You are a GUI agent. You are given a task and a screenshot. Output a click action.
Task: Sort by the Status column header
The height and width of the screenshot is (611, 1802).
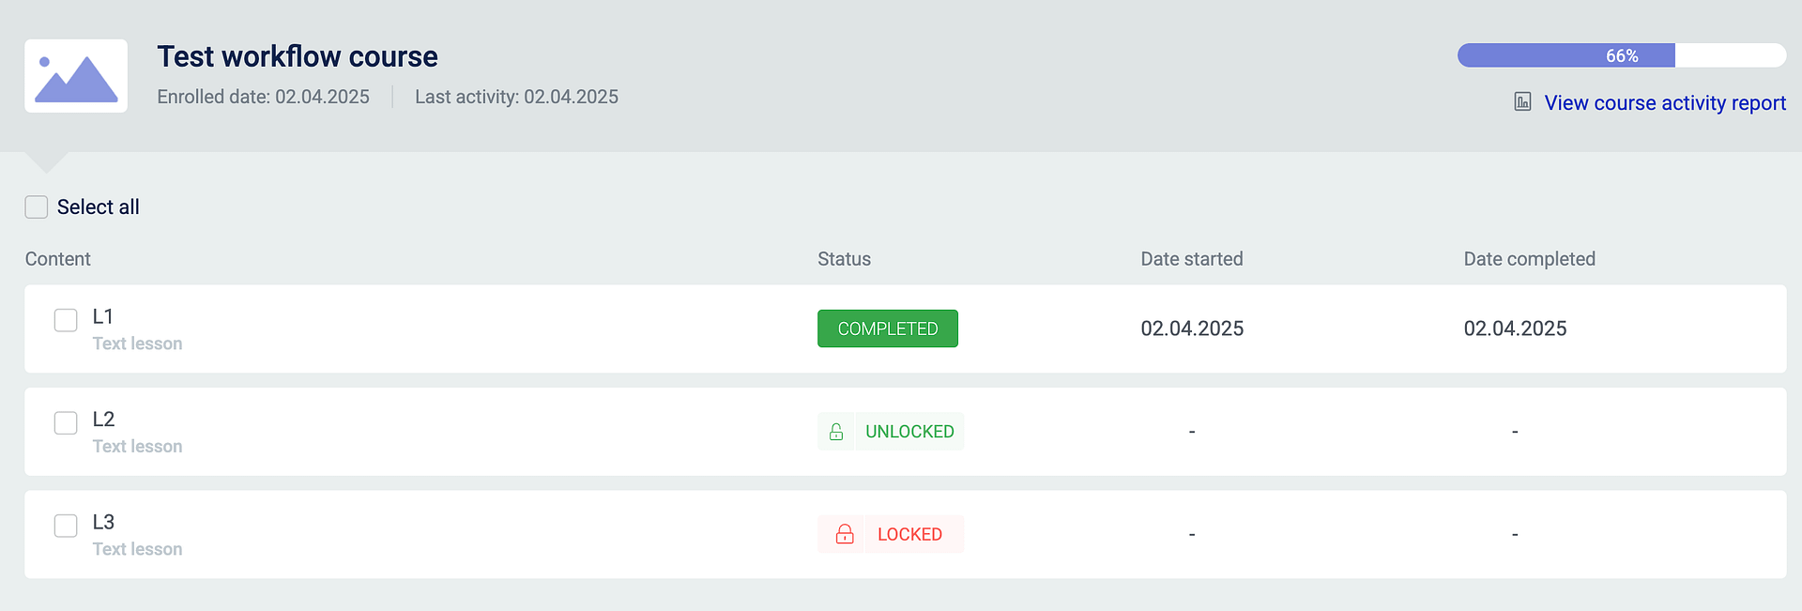click(x=843, y=259)
